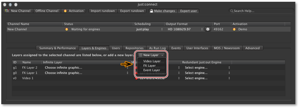Switch to Expert user mode

click(189, 11)
